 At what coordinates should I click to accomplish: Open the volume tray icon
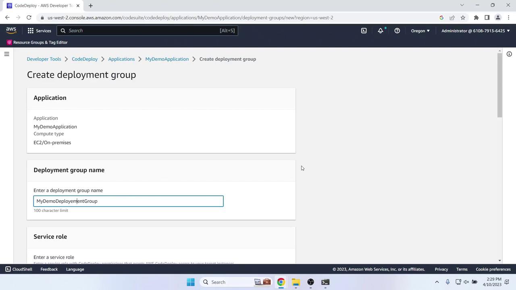coord(466,282)
